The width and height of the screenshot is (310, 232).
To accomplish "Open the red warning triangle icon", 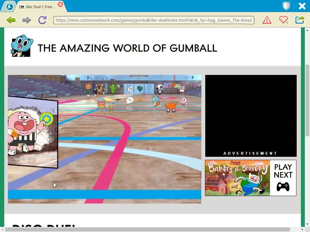I will point(267,20).
